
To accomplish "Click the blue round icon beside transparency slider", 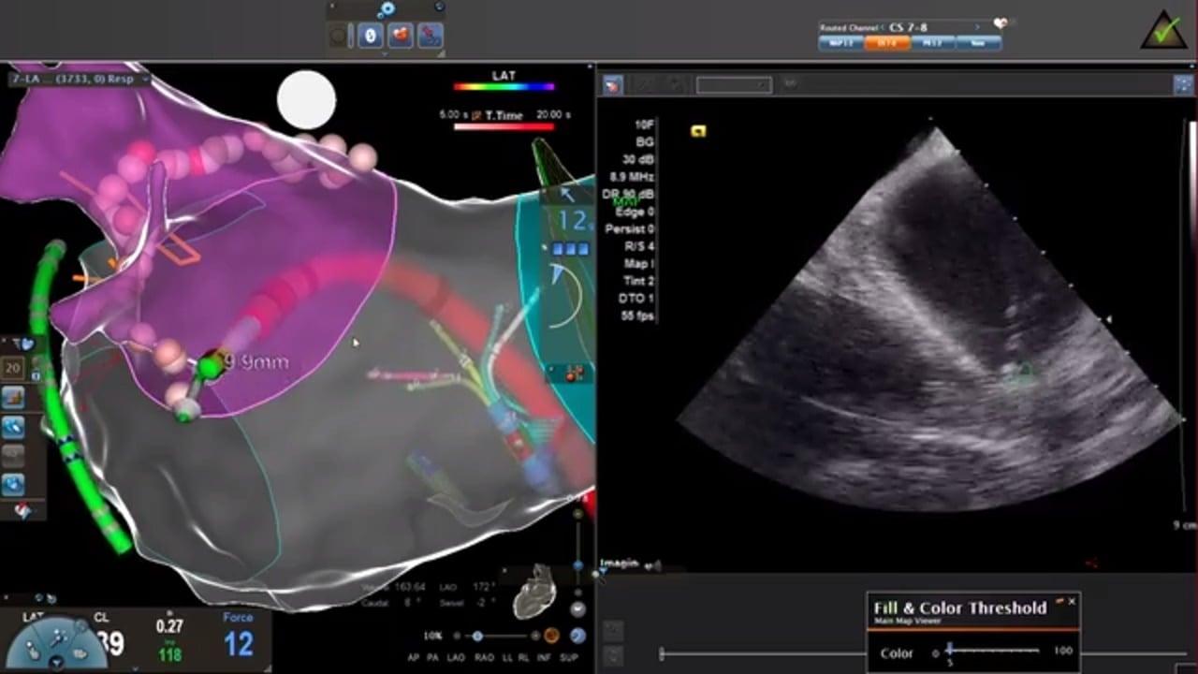I will pyautogui.click(x=577, y=636).
